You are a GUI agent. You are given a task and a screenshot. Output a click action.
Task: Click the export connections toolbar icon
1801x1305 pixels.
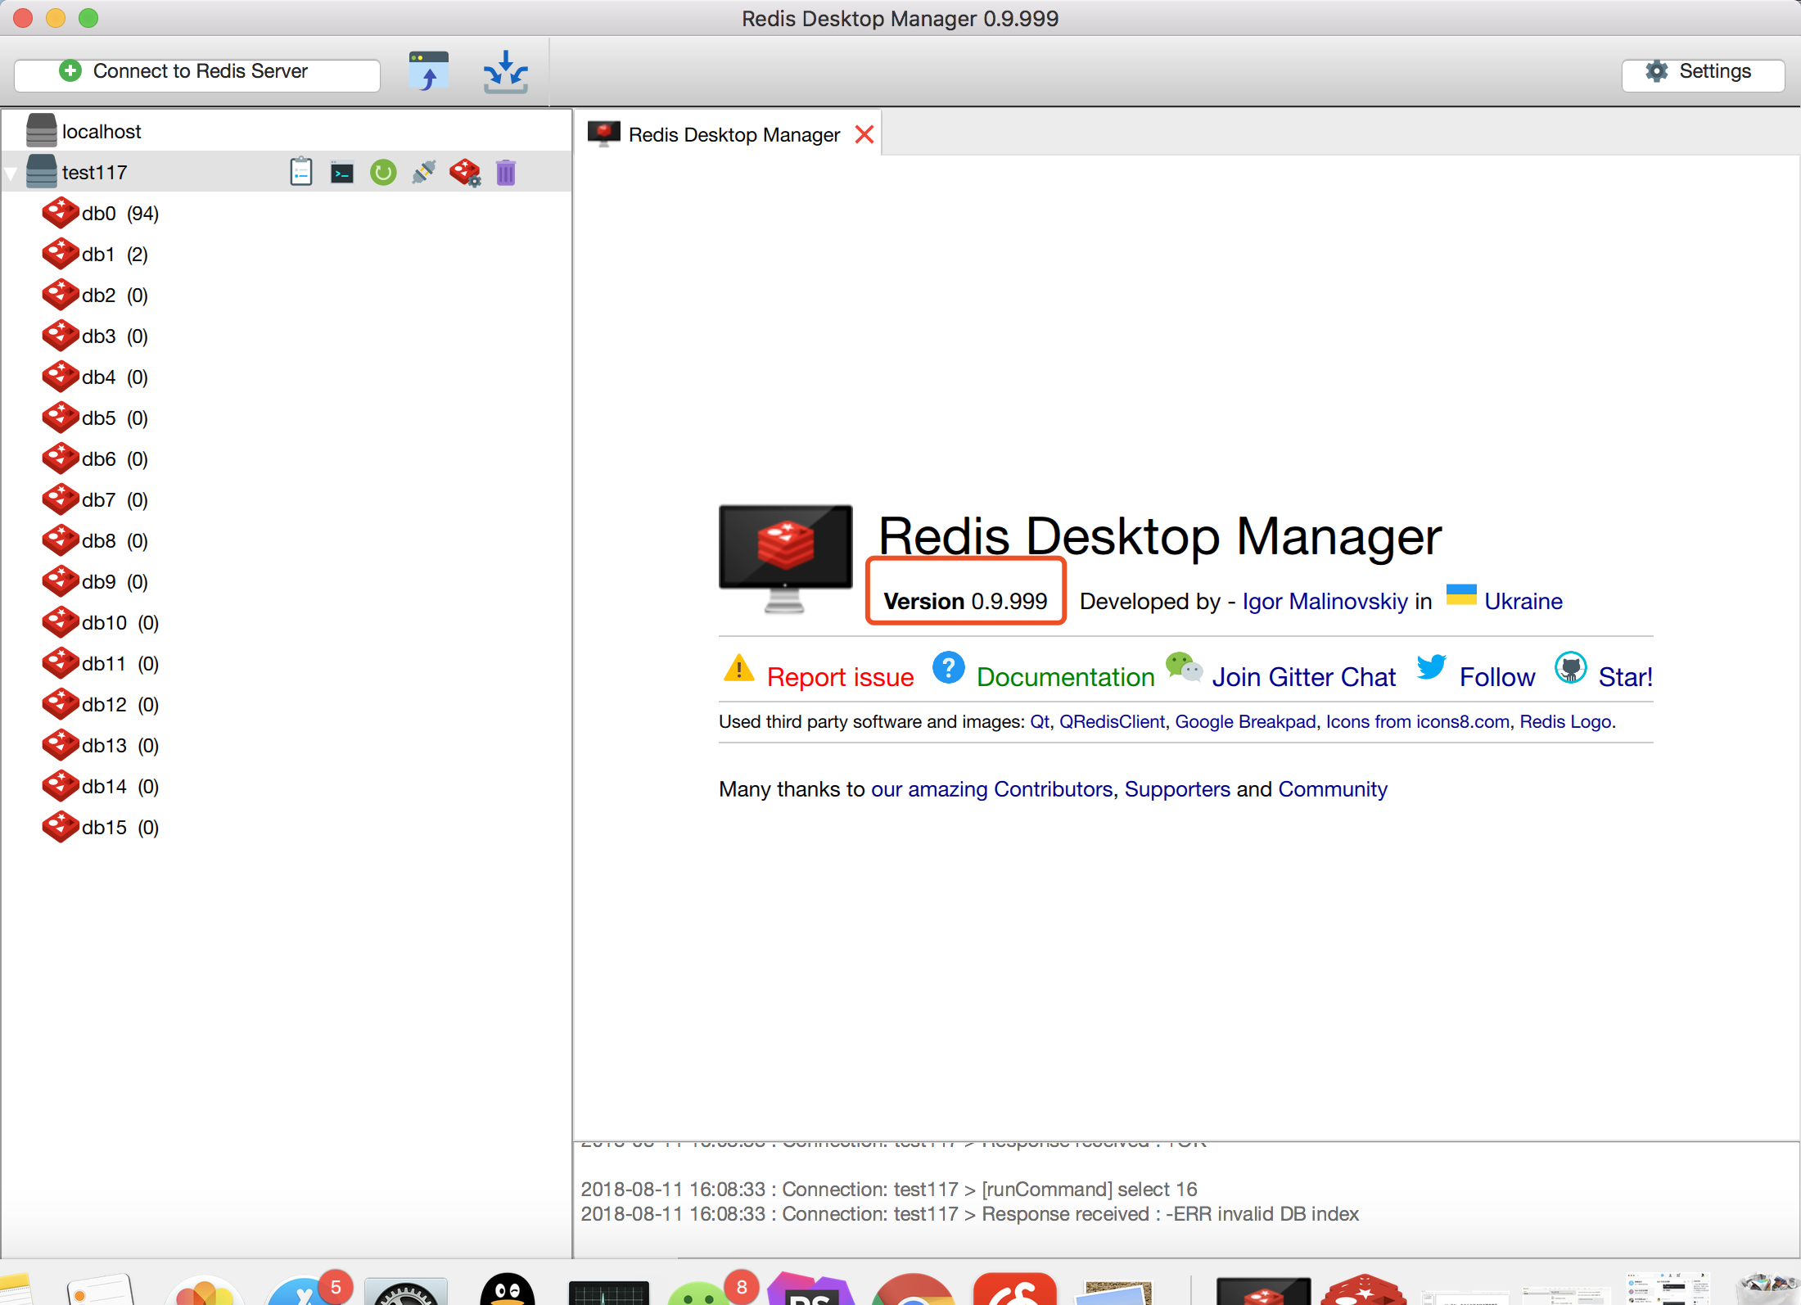coord(505,72)
